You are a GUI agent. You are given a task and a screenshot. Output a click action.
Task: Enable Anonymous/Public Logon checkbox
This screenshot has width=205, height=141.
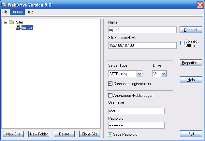110,96
